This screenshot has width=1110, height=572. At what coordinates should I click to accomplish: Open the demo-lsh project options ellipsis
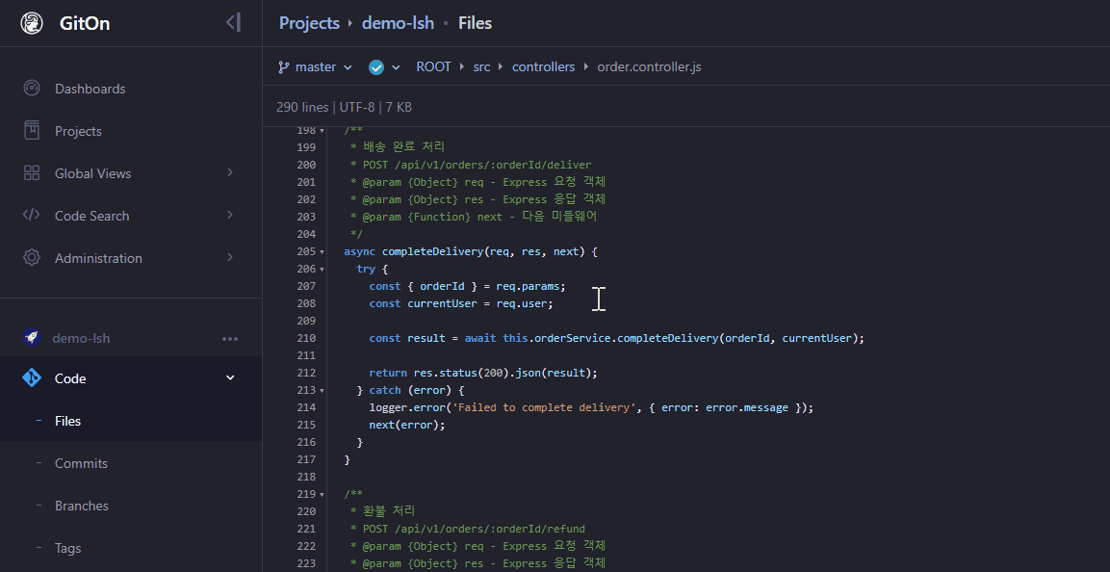[230, 339]
